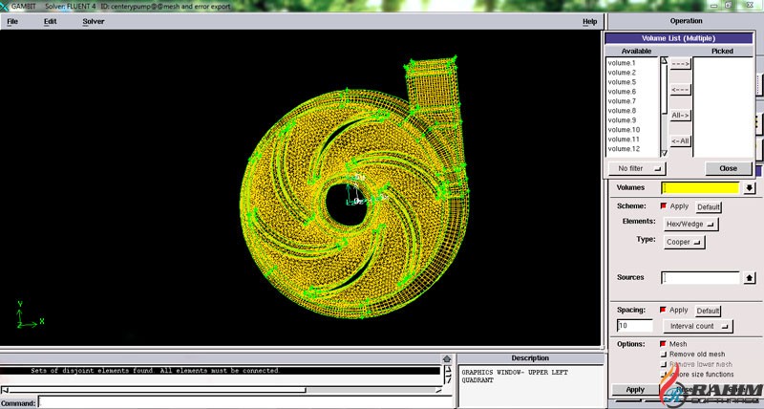Click the XYZ coordinate axis triad
764x409 pixels.
(x=27, y=315)
